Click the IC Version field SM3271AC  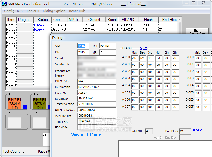(97, 98)
